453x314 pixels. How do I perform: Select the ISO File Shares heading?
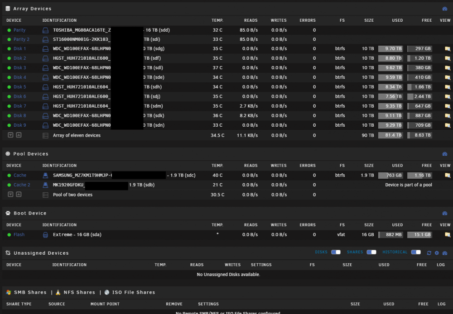coord(134,292)
